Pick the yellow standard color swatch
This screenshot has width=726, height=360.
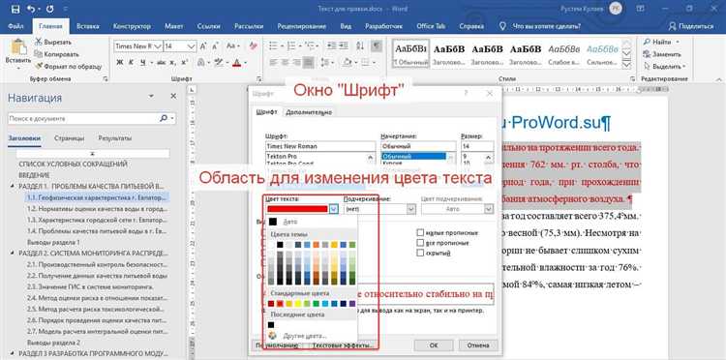[298, 304]
